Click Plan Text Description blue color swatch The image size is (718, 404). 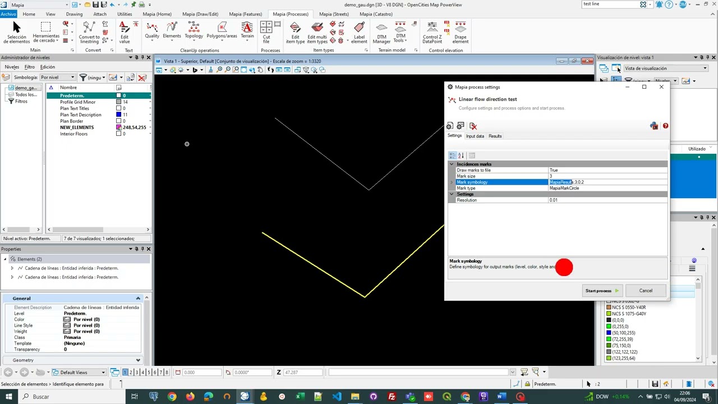(119, 115)
